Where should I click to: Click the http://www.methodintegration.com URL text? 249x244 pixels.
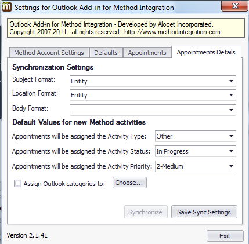click(x=172, y=32)
